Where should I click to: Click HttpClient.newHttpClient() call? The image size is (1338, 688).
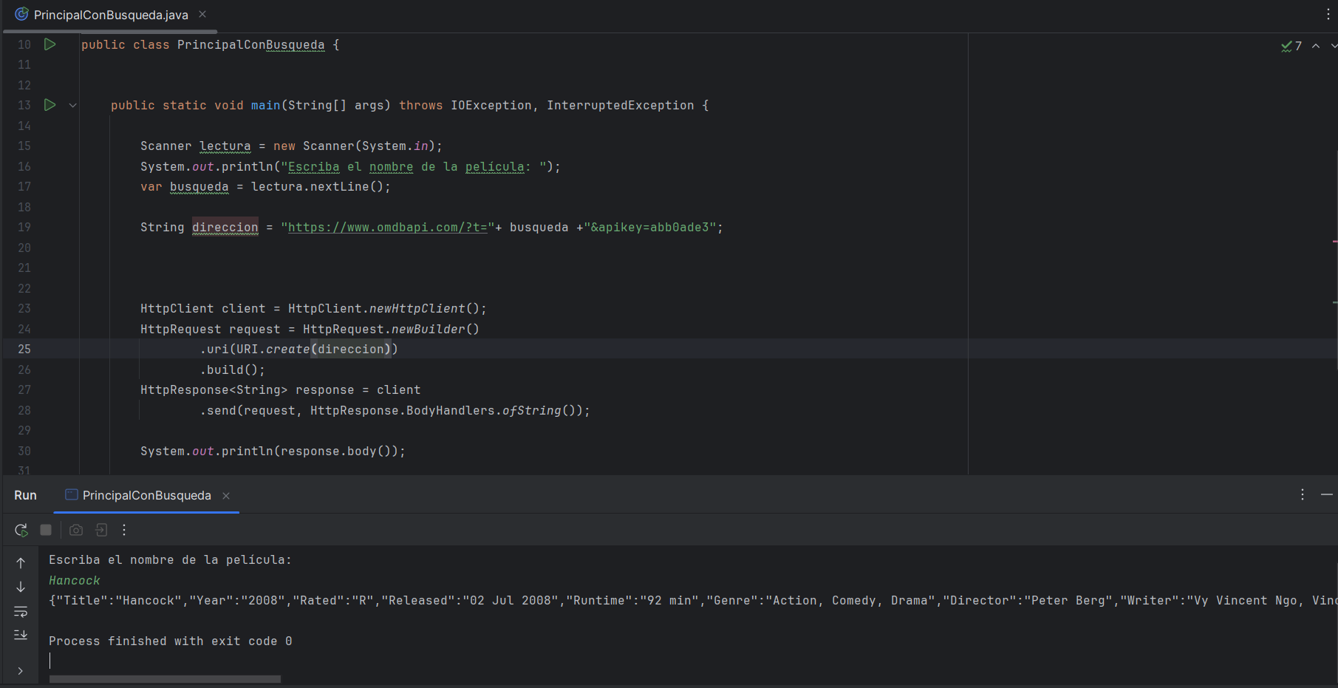[x=383, y=309]
